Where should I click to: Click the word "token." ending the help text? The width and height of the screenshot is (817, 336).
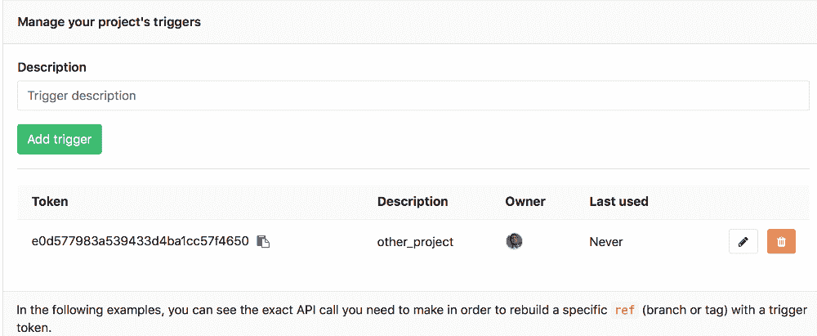coord(35,326)
